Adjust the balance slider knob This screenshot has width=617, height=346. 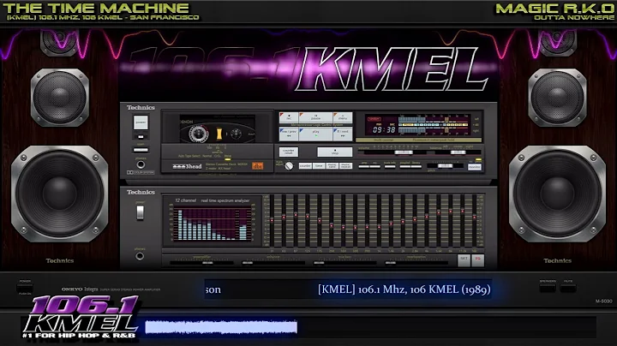[458, 152]
